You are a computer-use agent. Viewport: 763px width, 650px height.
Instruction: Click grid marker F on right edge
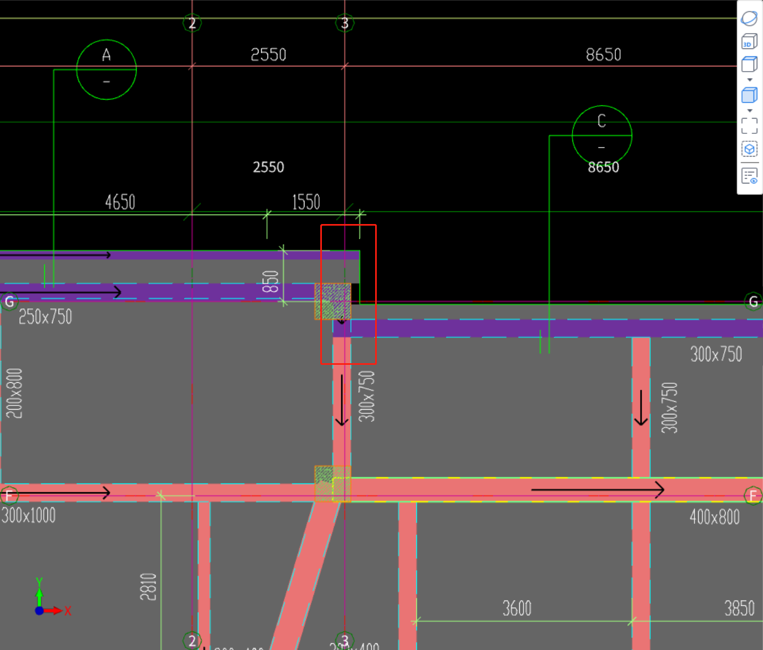(753, 496)
